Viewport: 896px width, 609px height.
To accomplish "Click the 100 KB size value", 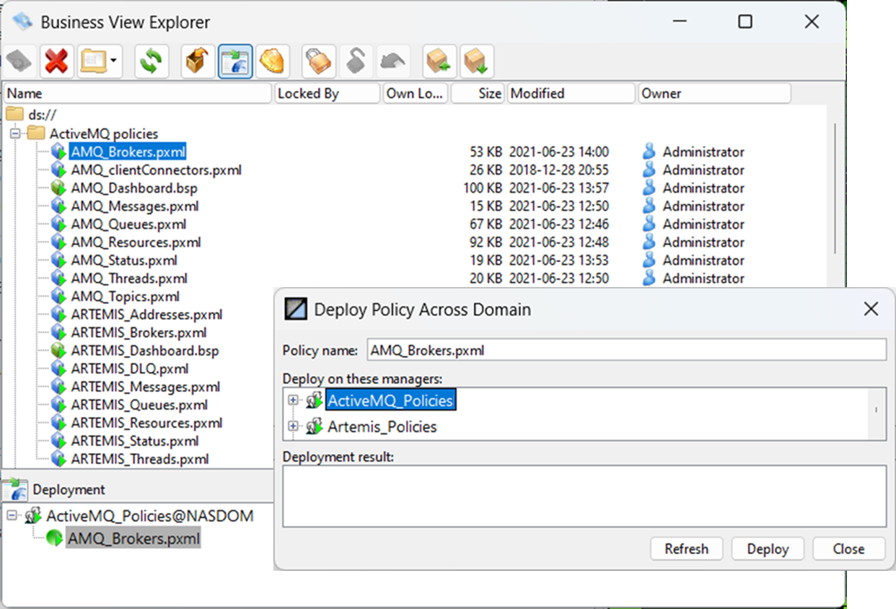I will tap(483, 188).
